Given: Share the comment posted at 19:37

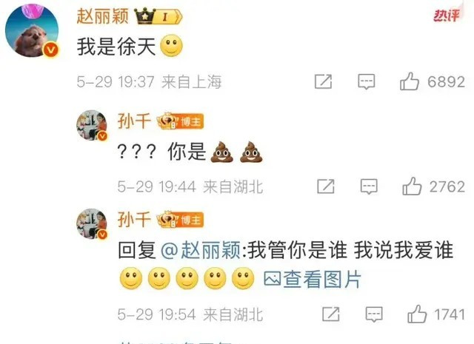Looking at the screenshot, I should pos(323,81).
